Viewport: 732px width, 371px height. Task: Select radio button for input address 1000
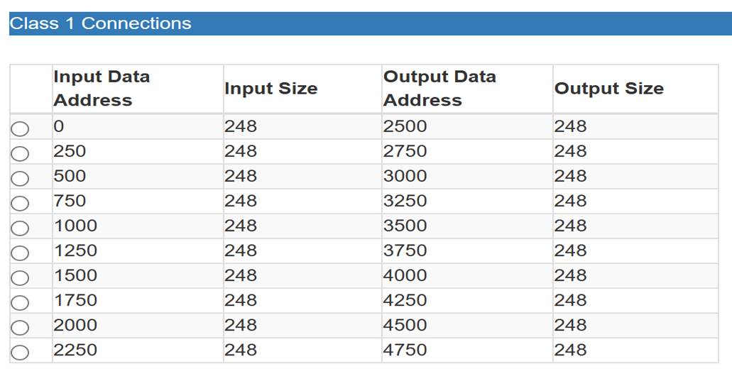[x=20, y=228]
